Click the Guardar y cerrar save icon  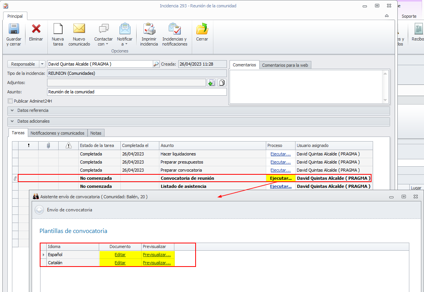[14, 29]
